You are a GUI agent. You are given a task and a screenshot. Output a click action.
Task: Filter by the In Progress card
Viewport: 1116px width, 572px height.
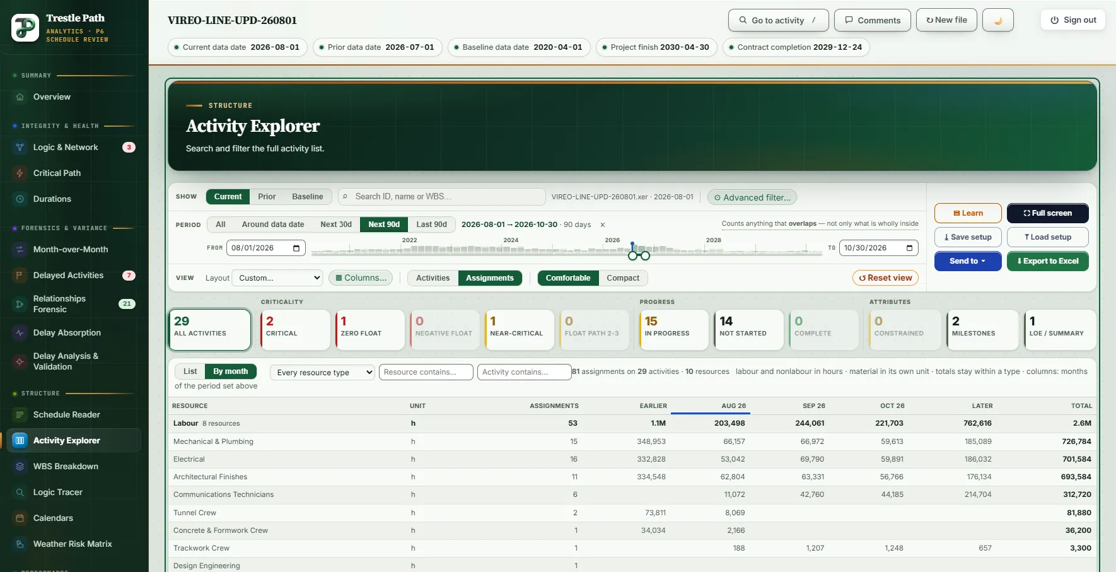(674, 330)
